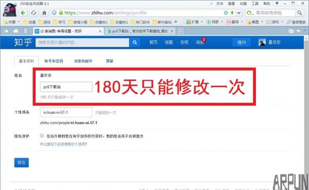Viewport: 309px width, 190px height.
Task: Open the 热门软件 bookmark folder
Action: [x=140, y=22]
